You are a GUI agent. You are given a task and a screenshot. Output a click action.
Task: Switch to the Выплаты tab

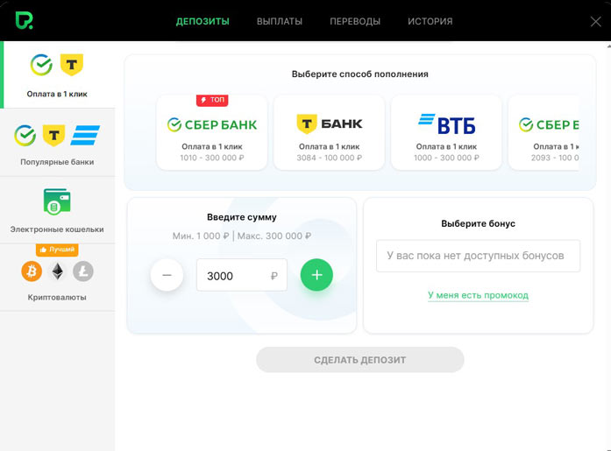click(x=280, y=21)
